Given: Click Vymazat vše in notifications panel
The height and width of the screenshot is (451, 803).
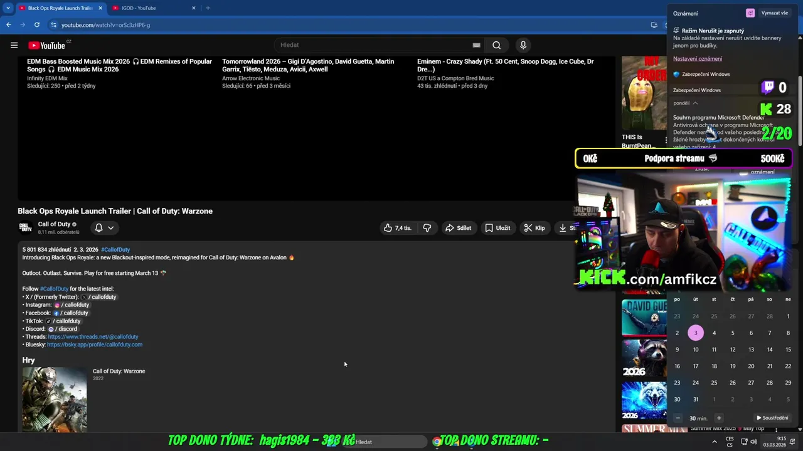Looking at the screenshot, I should point(775,13).
